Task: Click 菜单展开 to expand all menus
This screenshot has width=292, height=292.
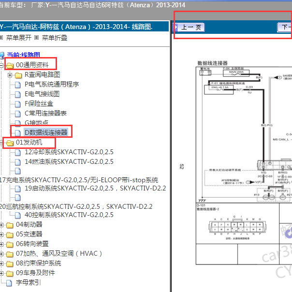Action: coord(19,38)
